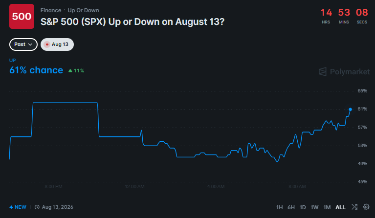Screen dimensions: 375x218
Task: Click the 08 SECS countdown value
Action: click(362, 12)
